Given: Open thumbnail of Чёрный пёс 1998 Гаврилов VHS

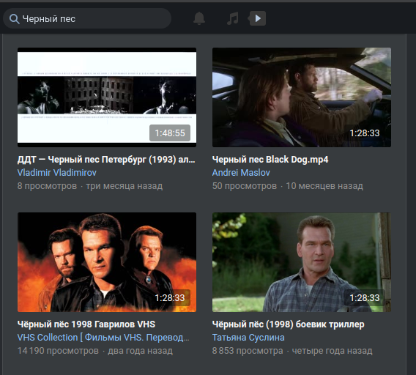Looking at the screenshot, I should [x=107, y=262].
